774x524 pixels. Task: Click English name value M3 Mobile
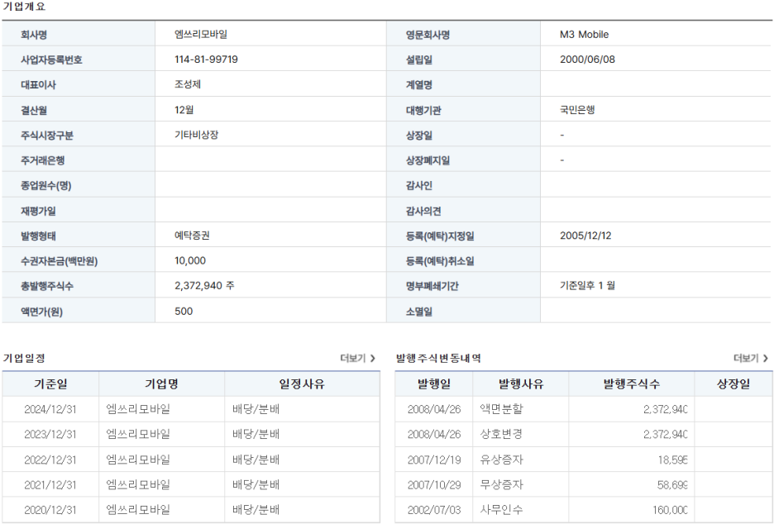[584, 35]
